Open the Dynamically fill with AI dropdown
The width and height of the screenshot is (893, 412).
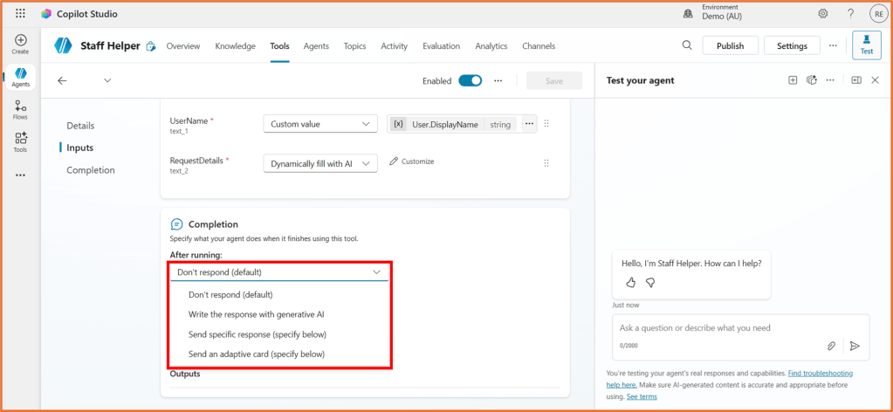point(320,163)
